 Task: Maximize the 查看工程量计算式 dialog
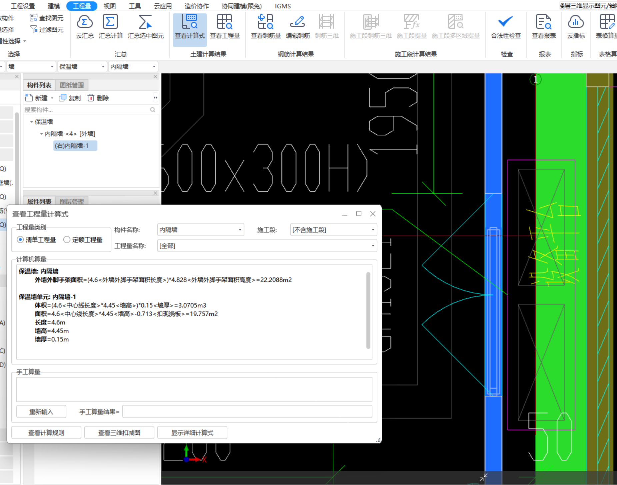[359, 214]
